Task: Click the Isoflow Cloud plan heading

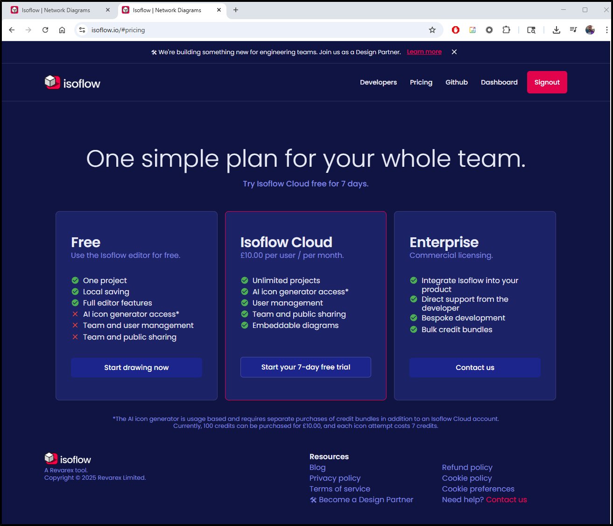Action: pyautogui.click(x=286, y=242)
